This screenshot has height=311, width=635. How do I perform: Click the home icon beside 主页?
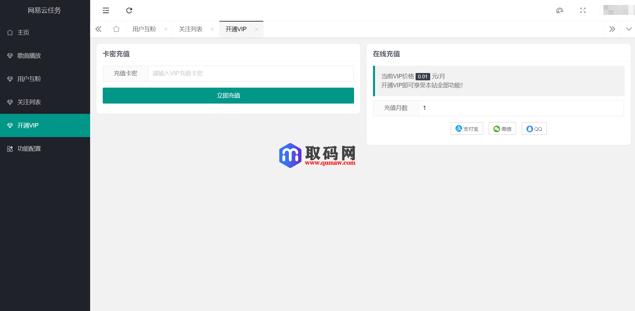tap(10, 33)
